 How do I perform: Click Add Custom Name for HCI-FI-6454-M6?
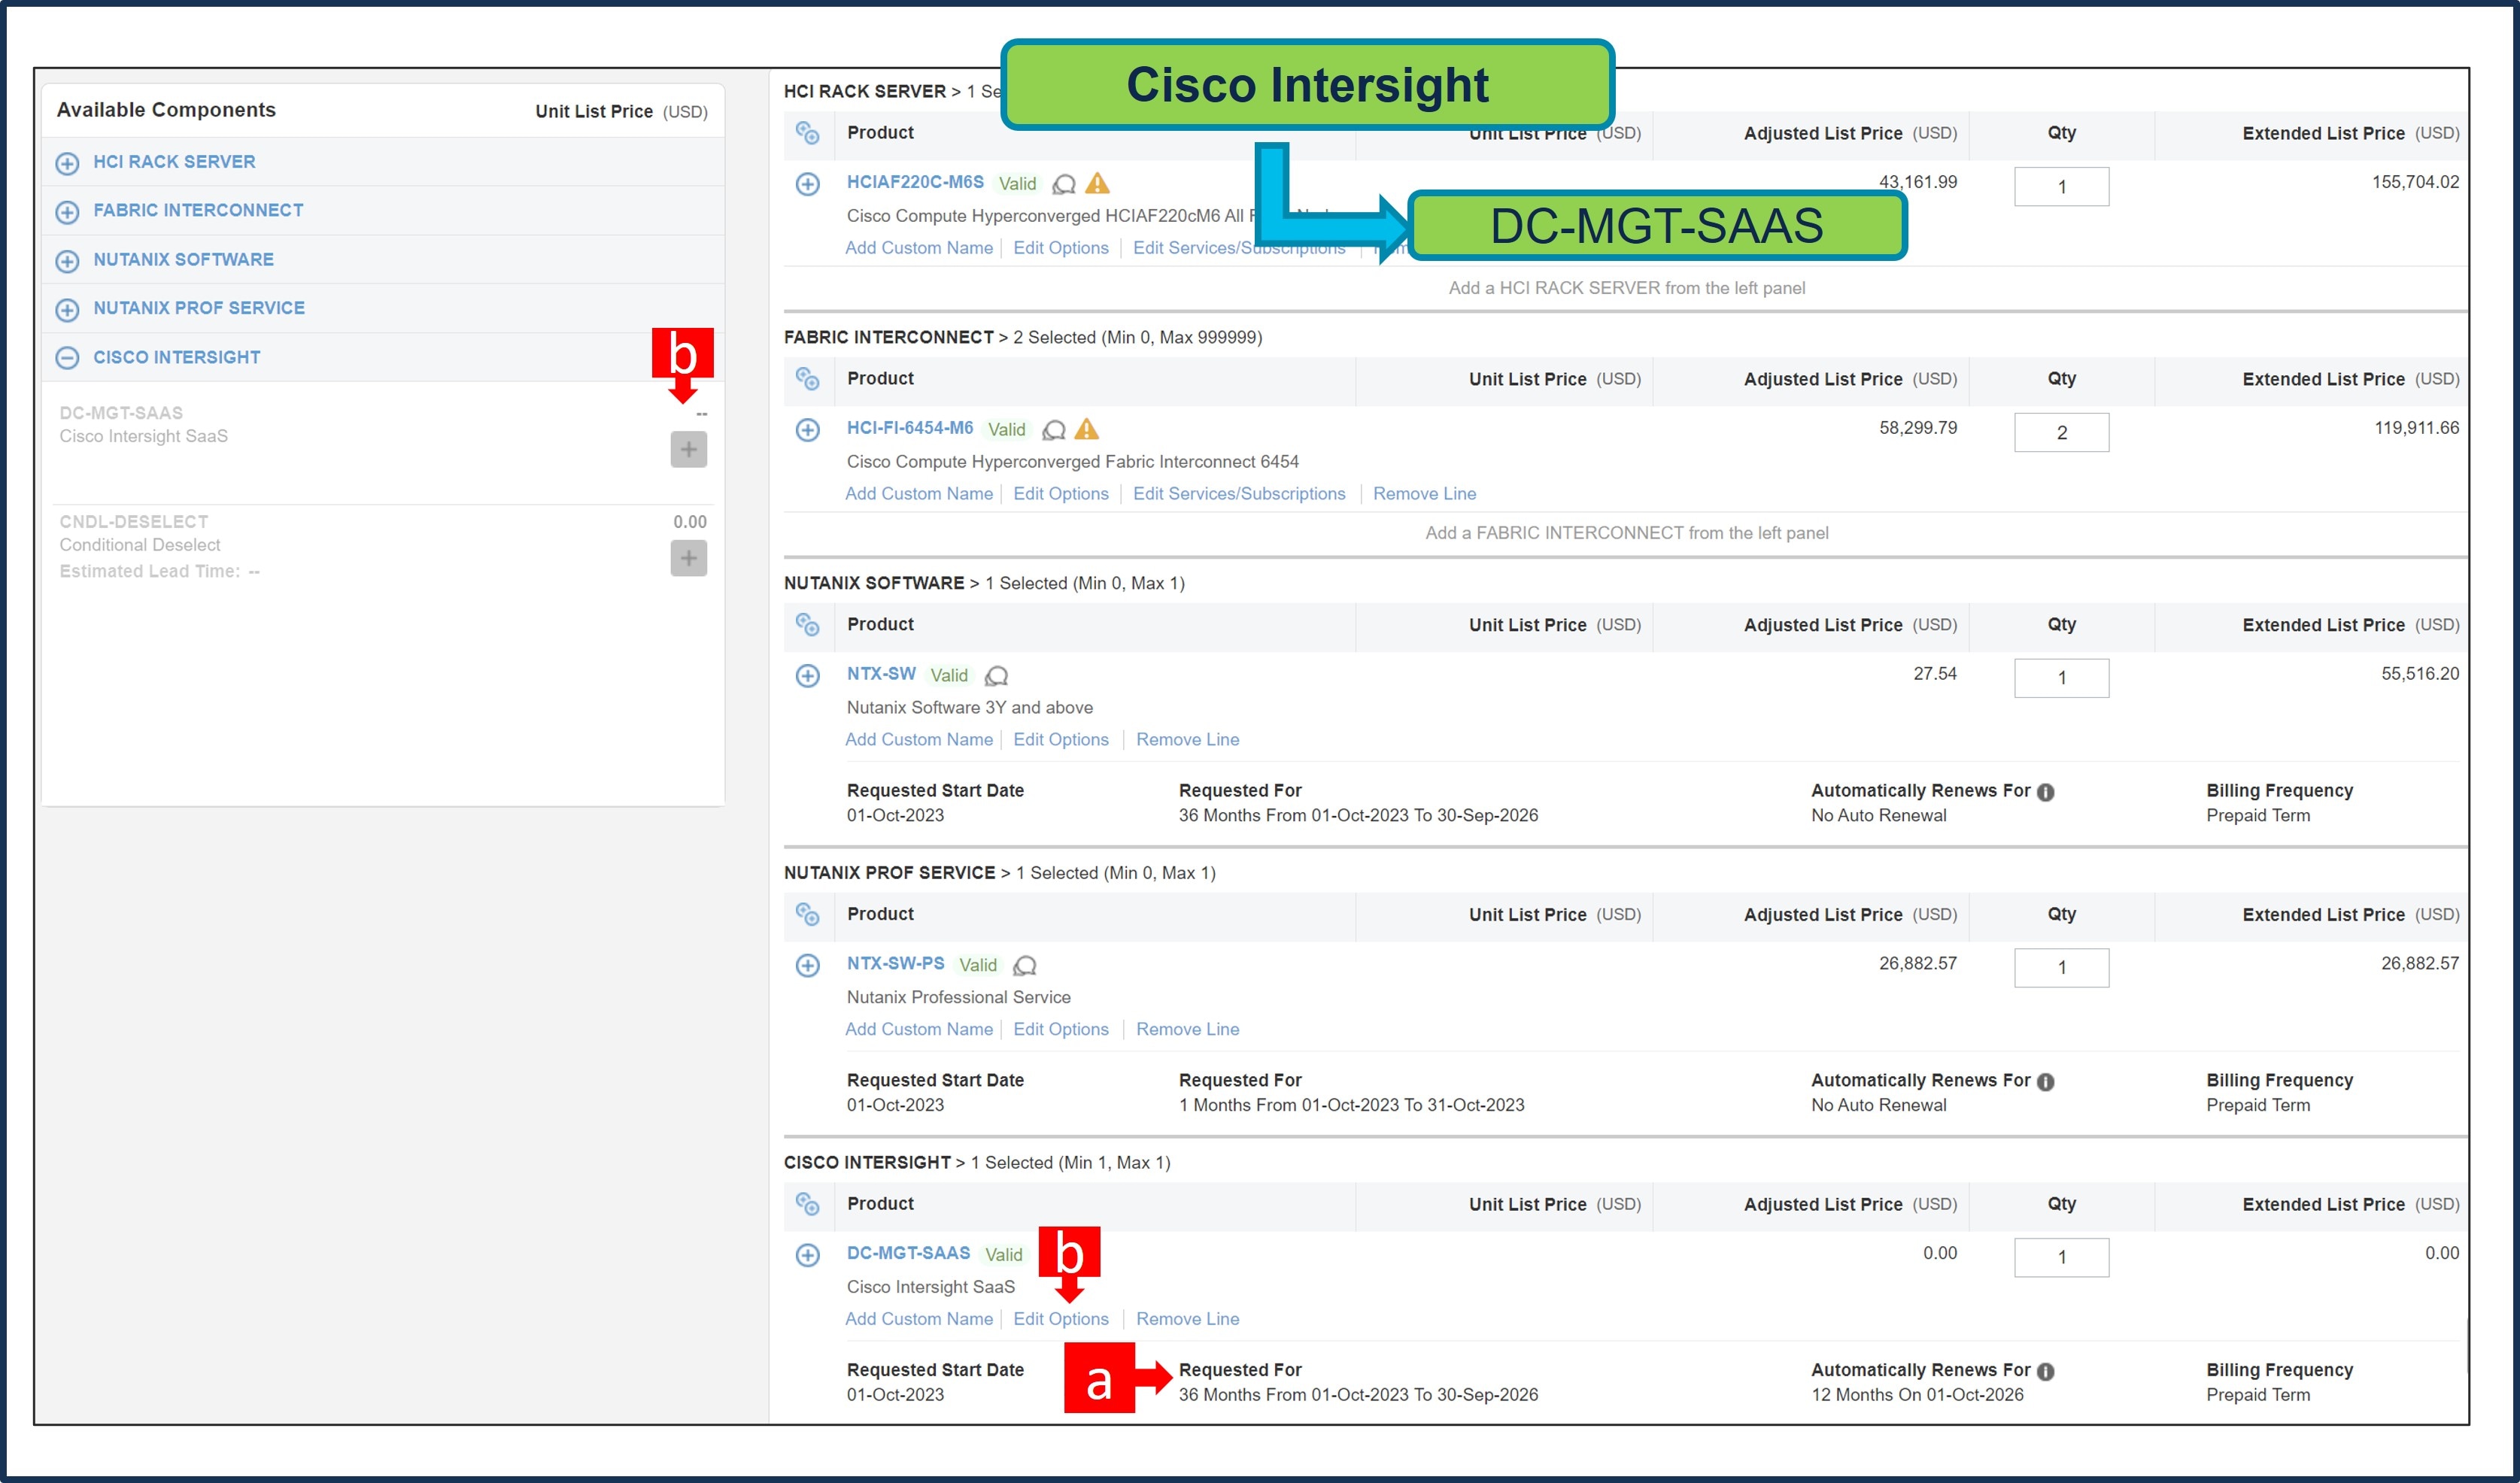tap(919, 494)
